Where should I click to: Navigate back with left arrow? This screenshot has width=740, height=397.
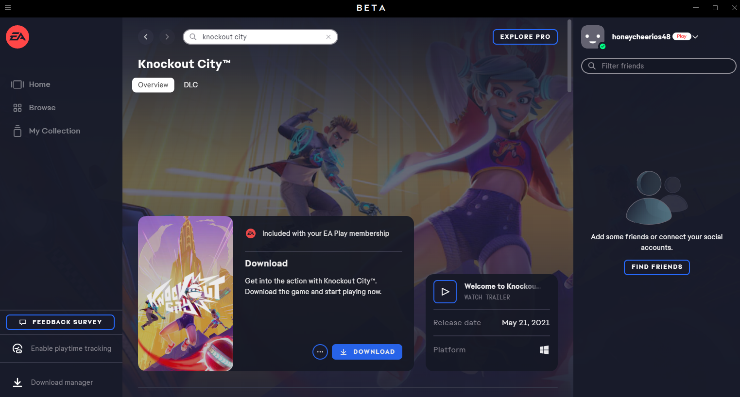[146, 37]
